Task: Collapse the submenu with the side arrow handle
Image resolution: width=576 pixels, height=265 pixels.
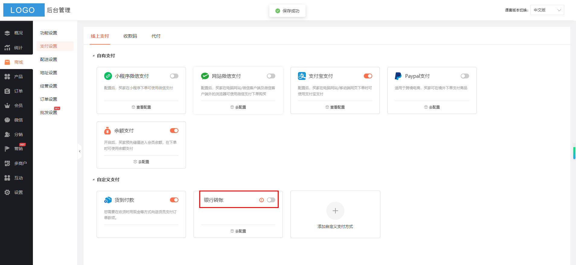Action: [80, 151]
